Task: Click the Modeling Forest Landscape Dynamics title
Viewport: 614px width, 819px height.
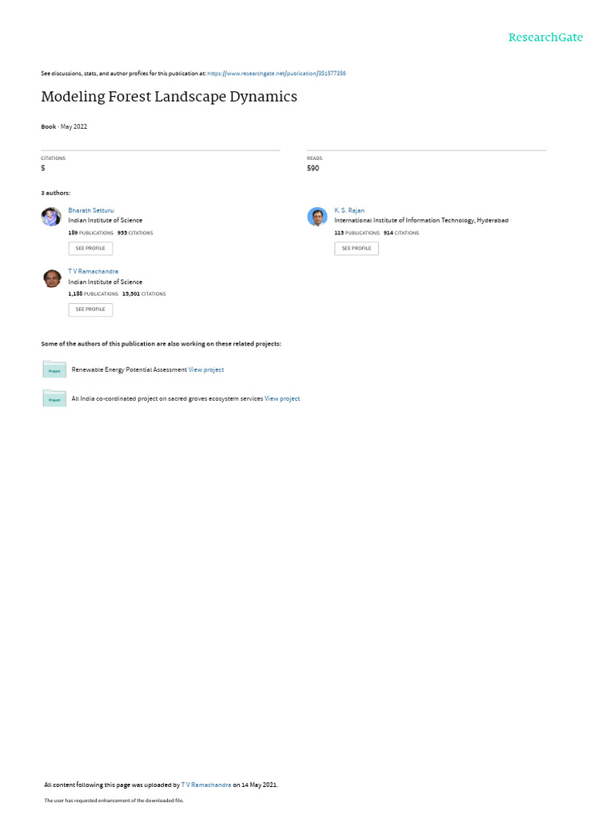Action: [x=169, y=97]
